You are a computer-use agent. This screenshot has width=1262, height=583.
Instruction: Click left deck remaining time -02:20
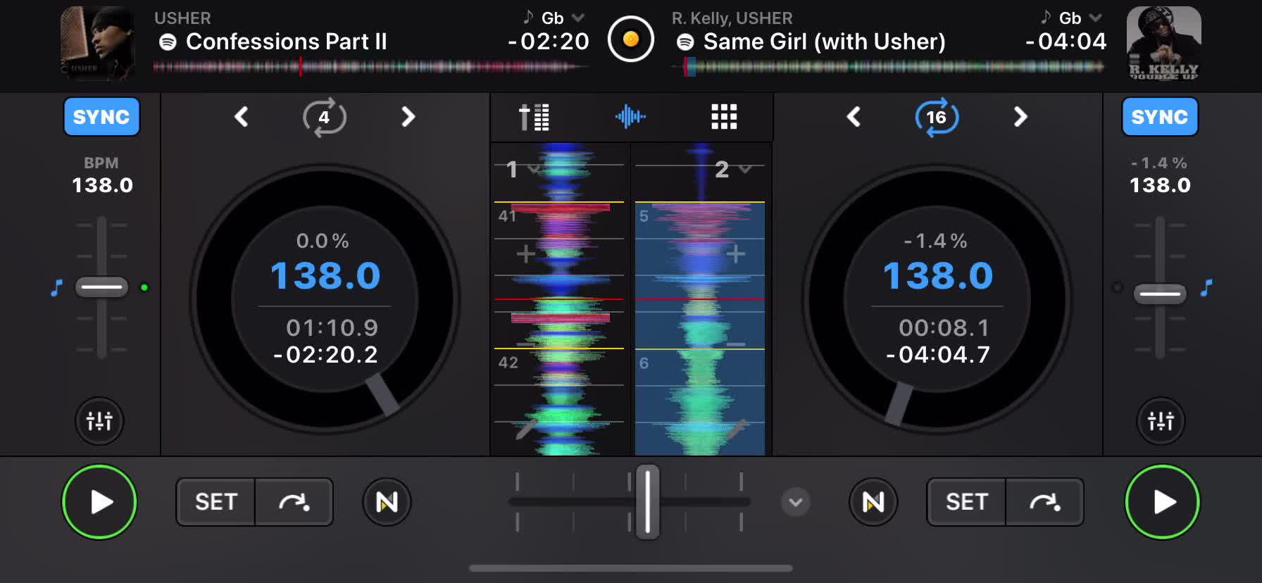click(x=549, y=42)
